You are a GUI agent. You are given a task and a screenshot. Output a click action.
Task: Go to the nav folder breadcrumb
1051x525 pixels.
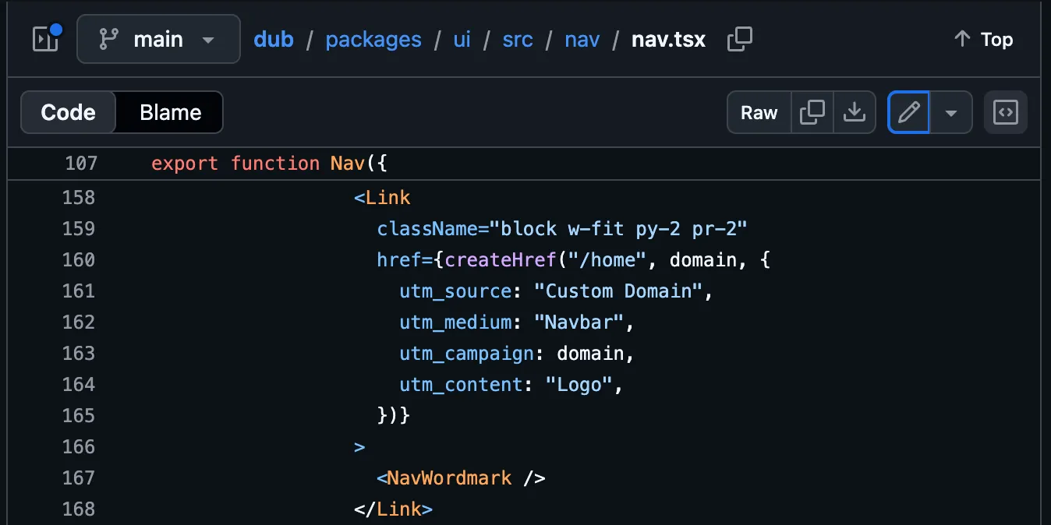582,40
